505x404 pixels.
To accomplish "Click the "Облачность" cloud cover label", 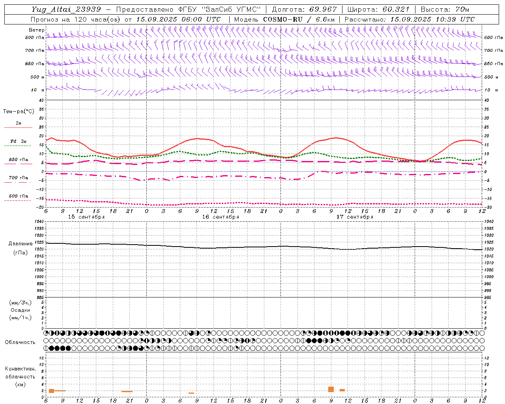I will coord(20,342).
